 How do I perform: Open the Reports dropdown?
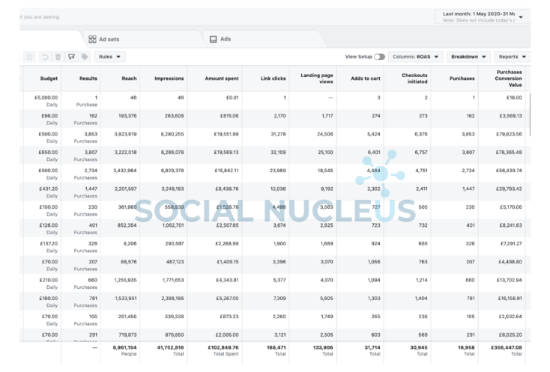(x=512, y=57)
